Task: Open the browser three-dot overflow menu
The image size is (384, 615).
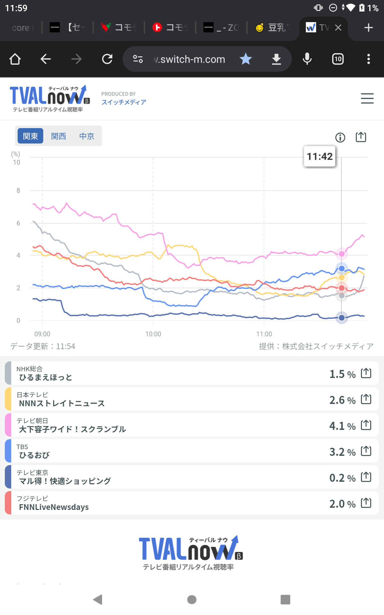Action: tap(369, 59)
